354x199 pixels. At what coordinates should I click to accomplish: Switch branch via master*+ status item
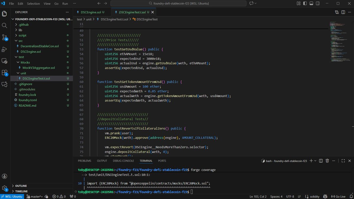point(35,196)
